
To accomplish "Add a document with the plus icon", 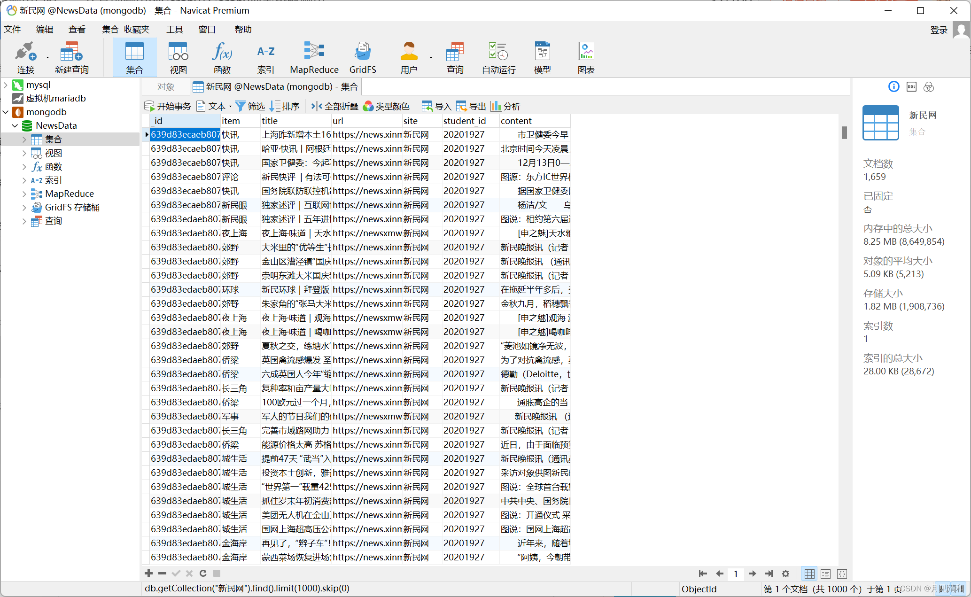I will point(148,573).
